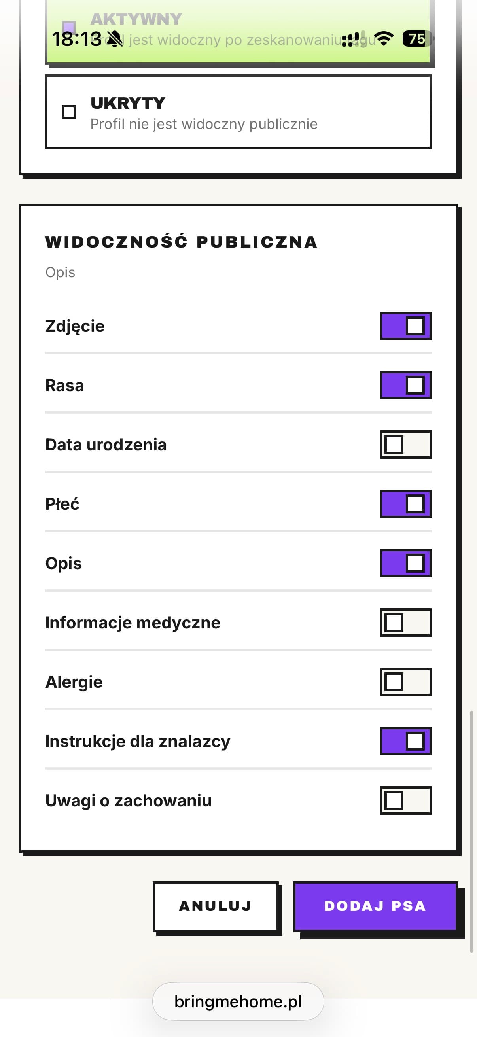Tap the 18:13 clock in status bar
The image size is (477, 1037).
click(x=76, y=39)
